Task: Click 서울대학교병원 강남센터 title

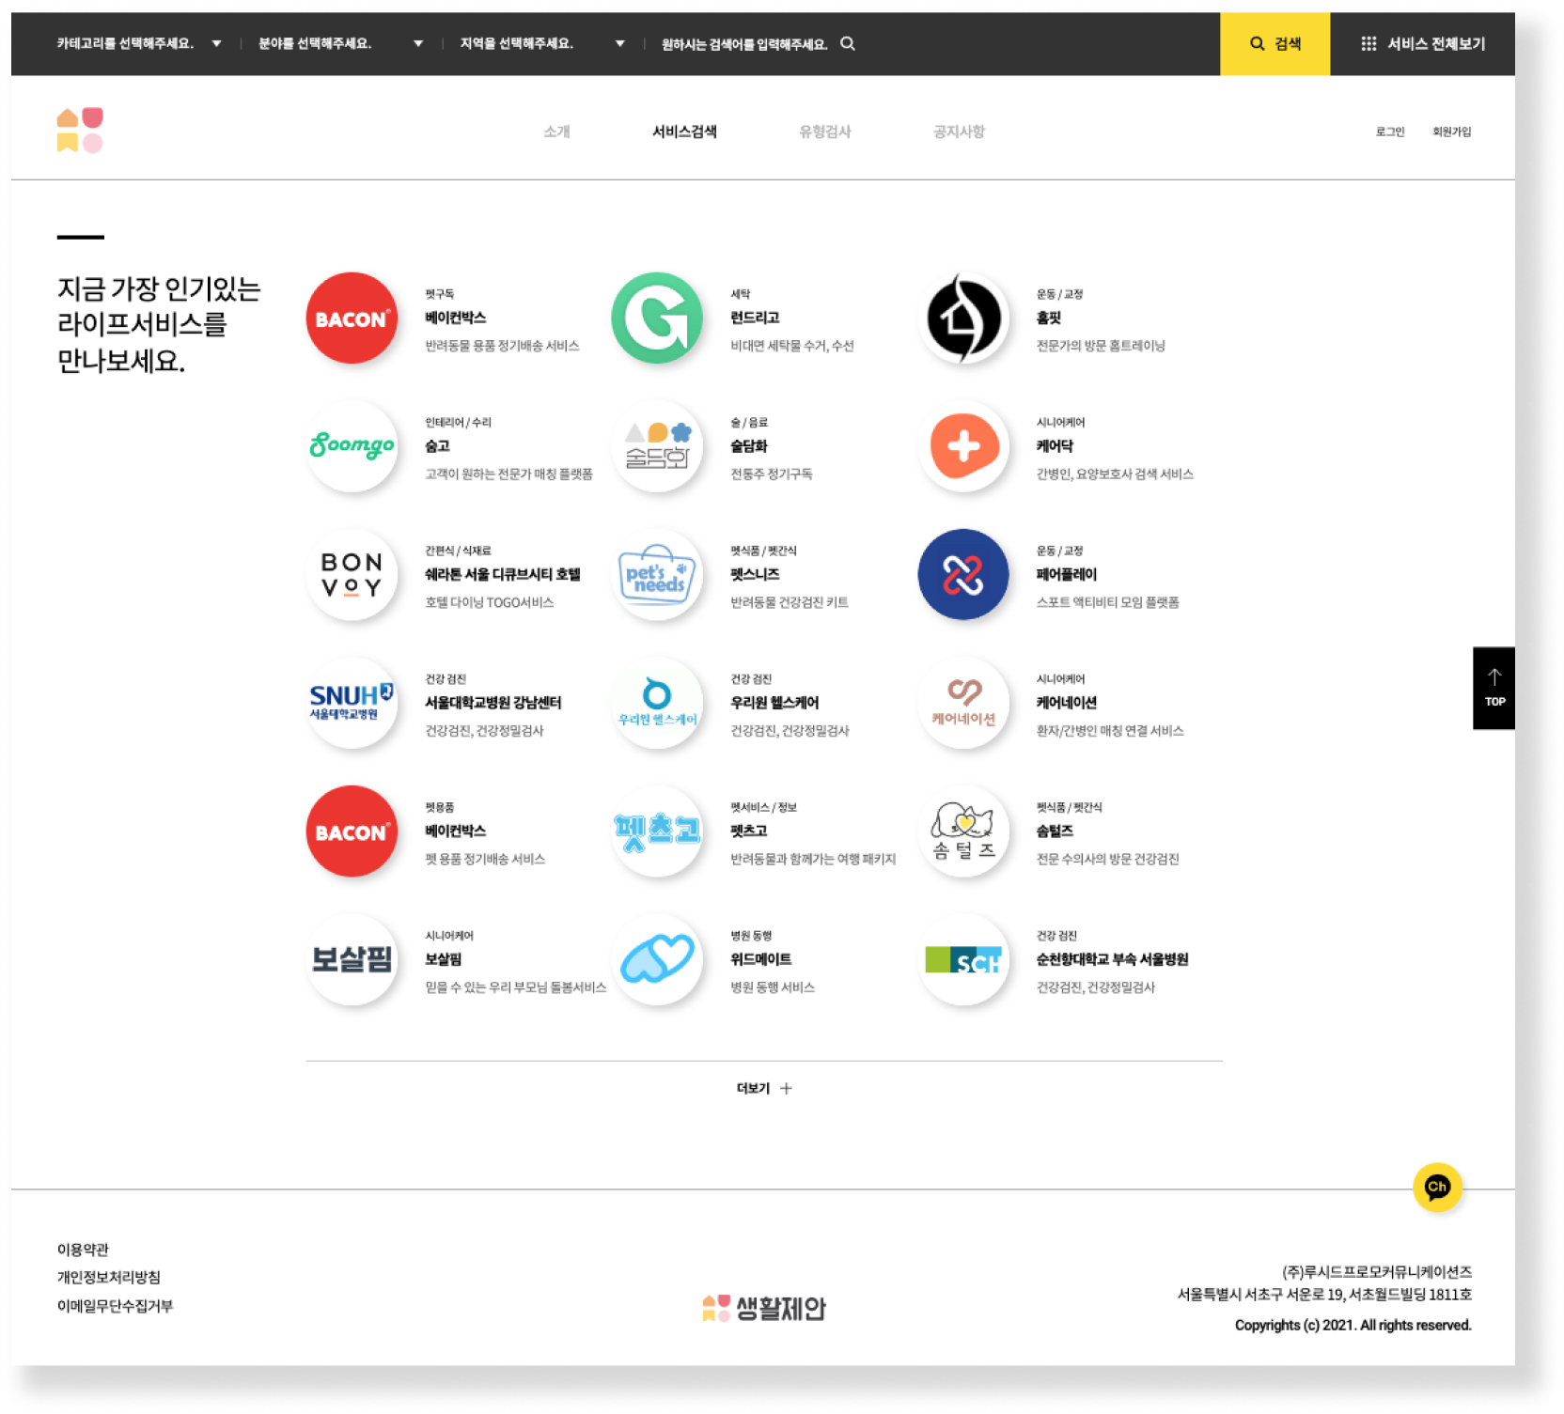Action: point(493,703)
